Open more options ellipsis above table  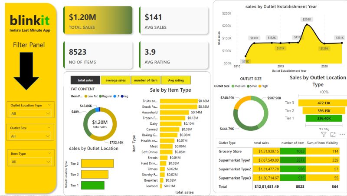tap(342, 134)
